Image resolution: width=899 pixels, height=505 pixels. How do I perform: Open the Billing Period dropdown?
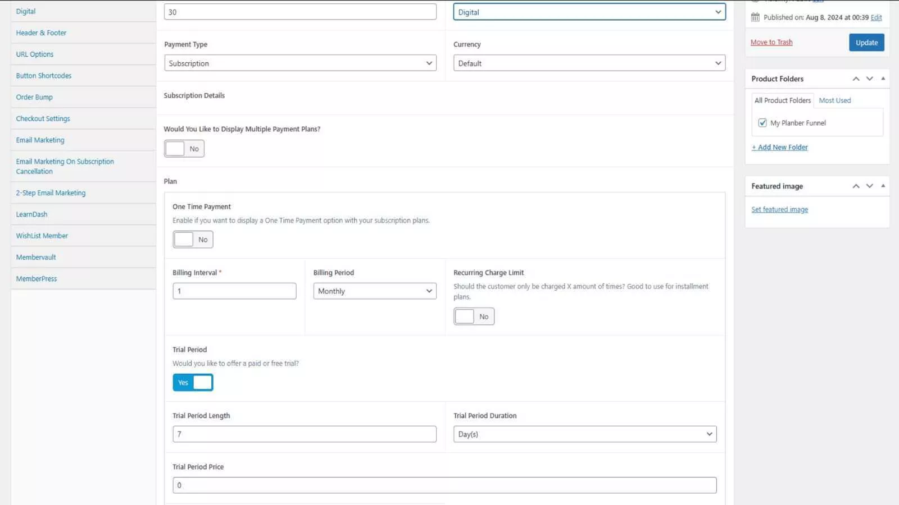click(x=374, y=291)
